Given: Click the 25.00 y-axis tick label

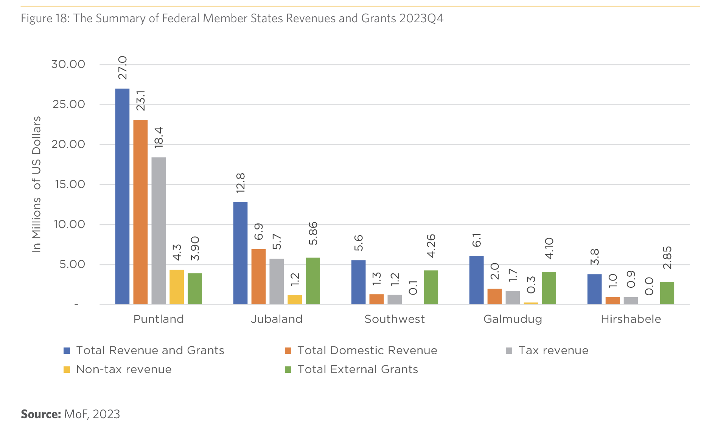Looking at the screenshot, I should pos(68,104).
